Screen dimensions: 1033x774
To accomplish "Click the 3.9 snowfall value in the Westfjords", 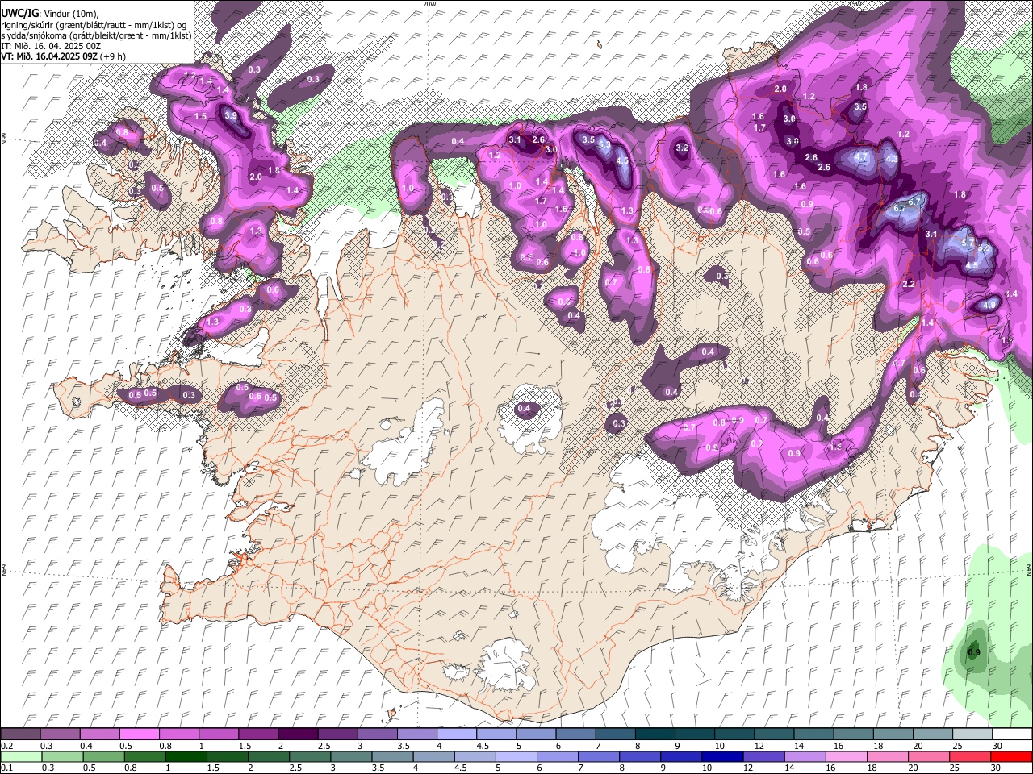I will click(231, 115).
